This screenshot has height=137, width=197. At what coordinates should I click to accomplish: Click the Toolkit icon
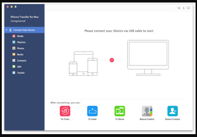coord(14,72)
